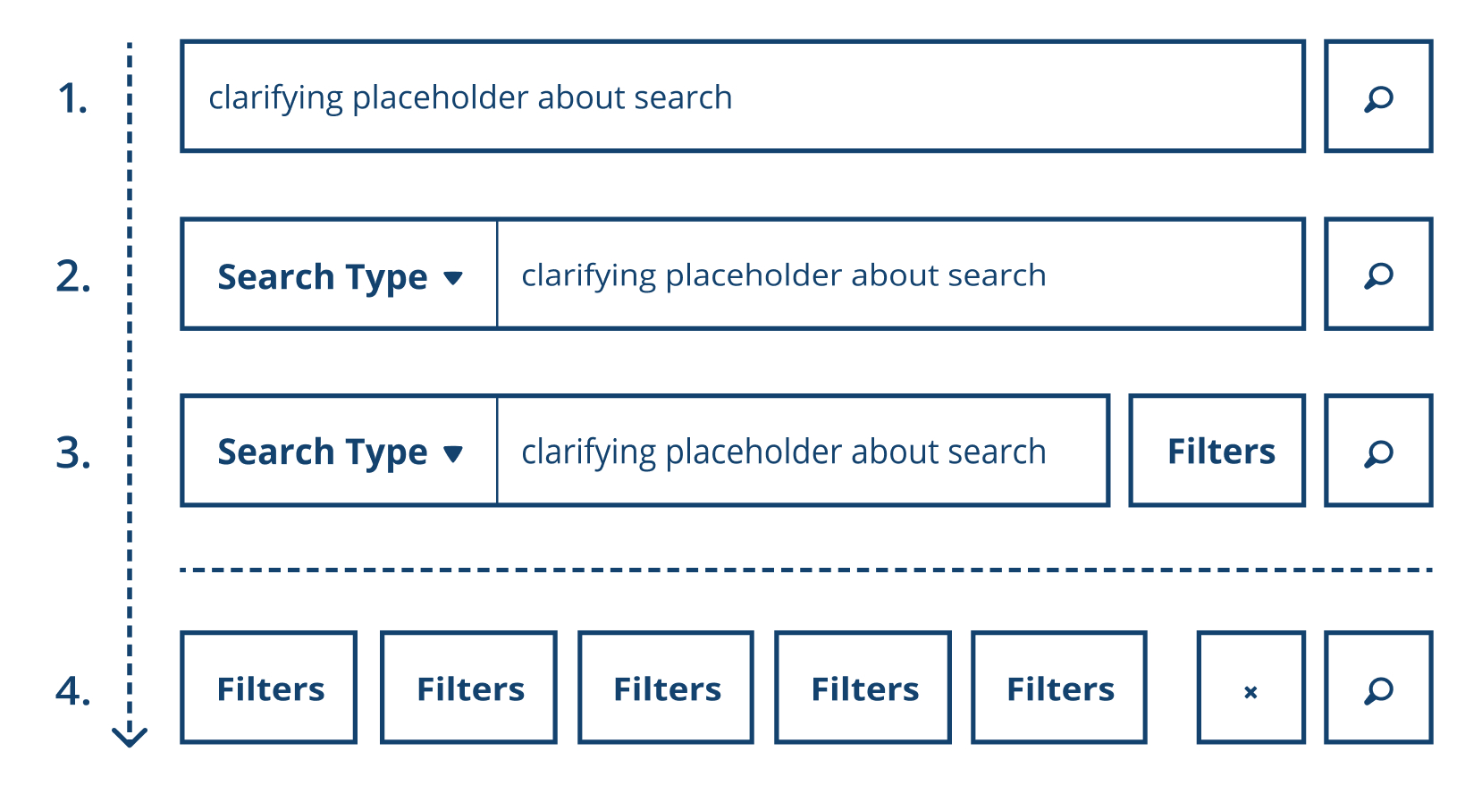Click the second Filters button in row 4
Viewport: 1465px width, 794px height.
(x=469, y=688)
